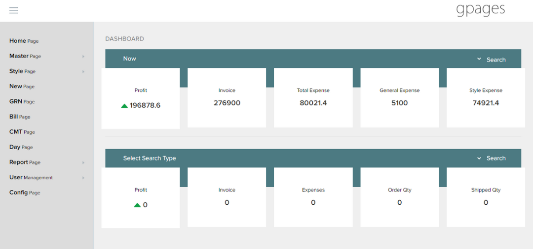Select CMT Page in sidebar

[x=22, y=132]
